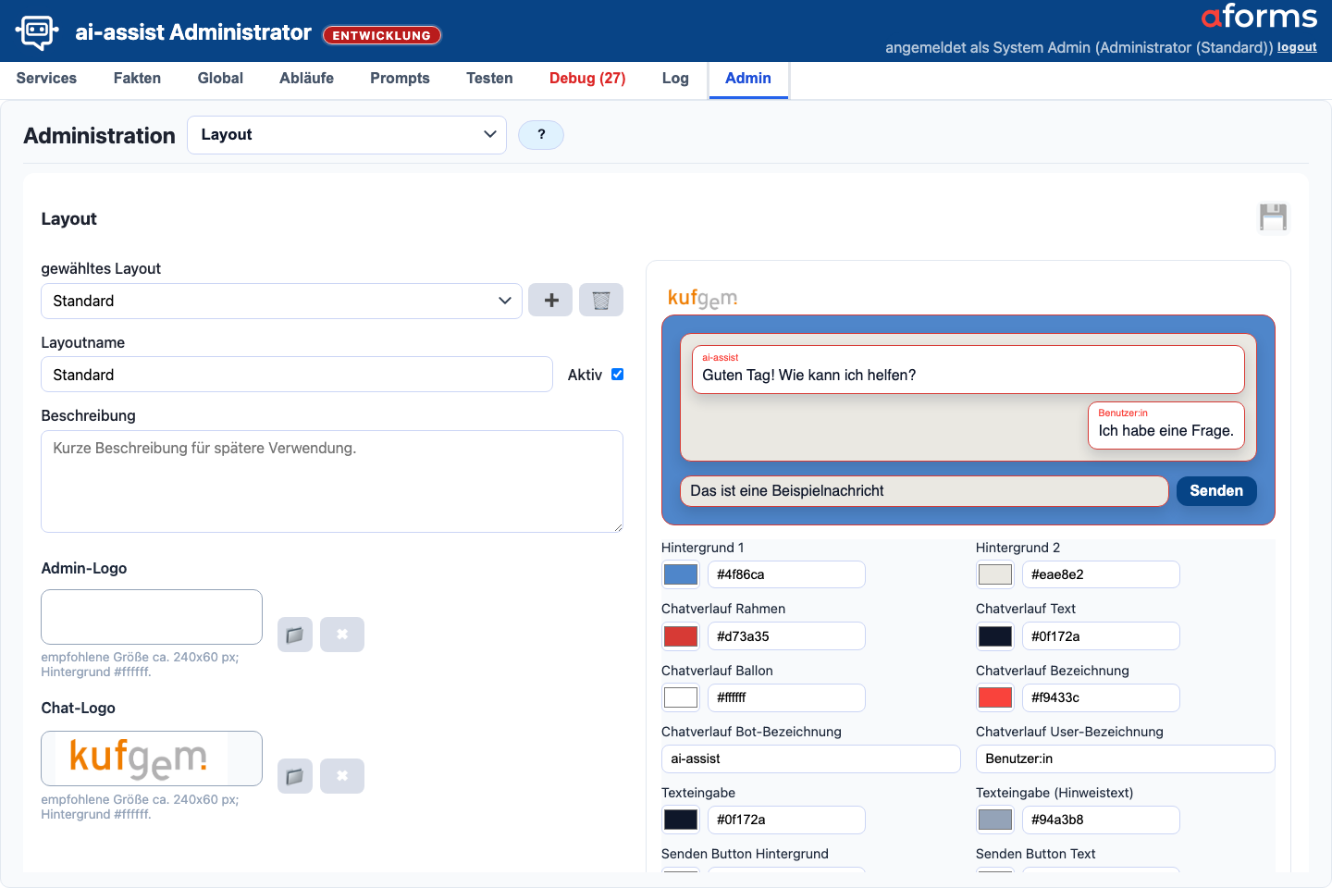Browse for a Chat-Logo file (folder icon)
Viewport: 1332px width, 888px height.
pyautogui.click(x=295, y=776)
